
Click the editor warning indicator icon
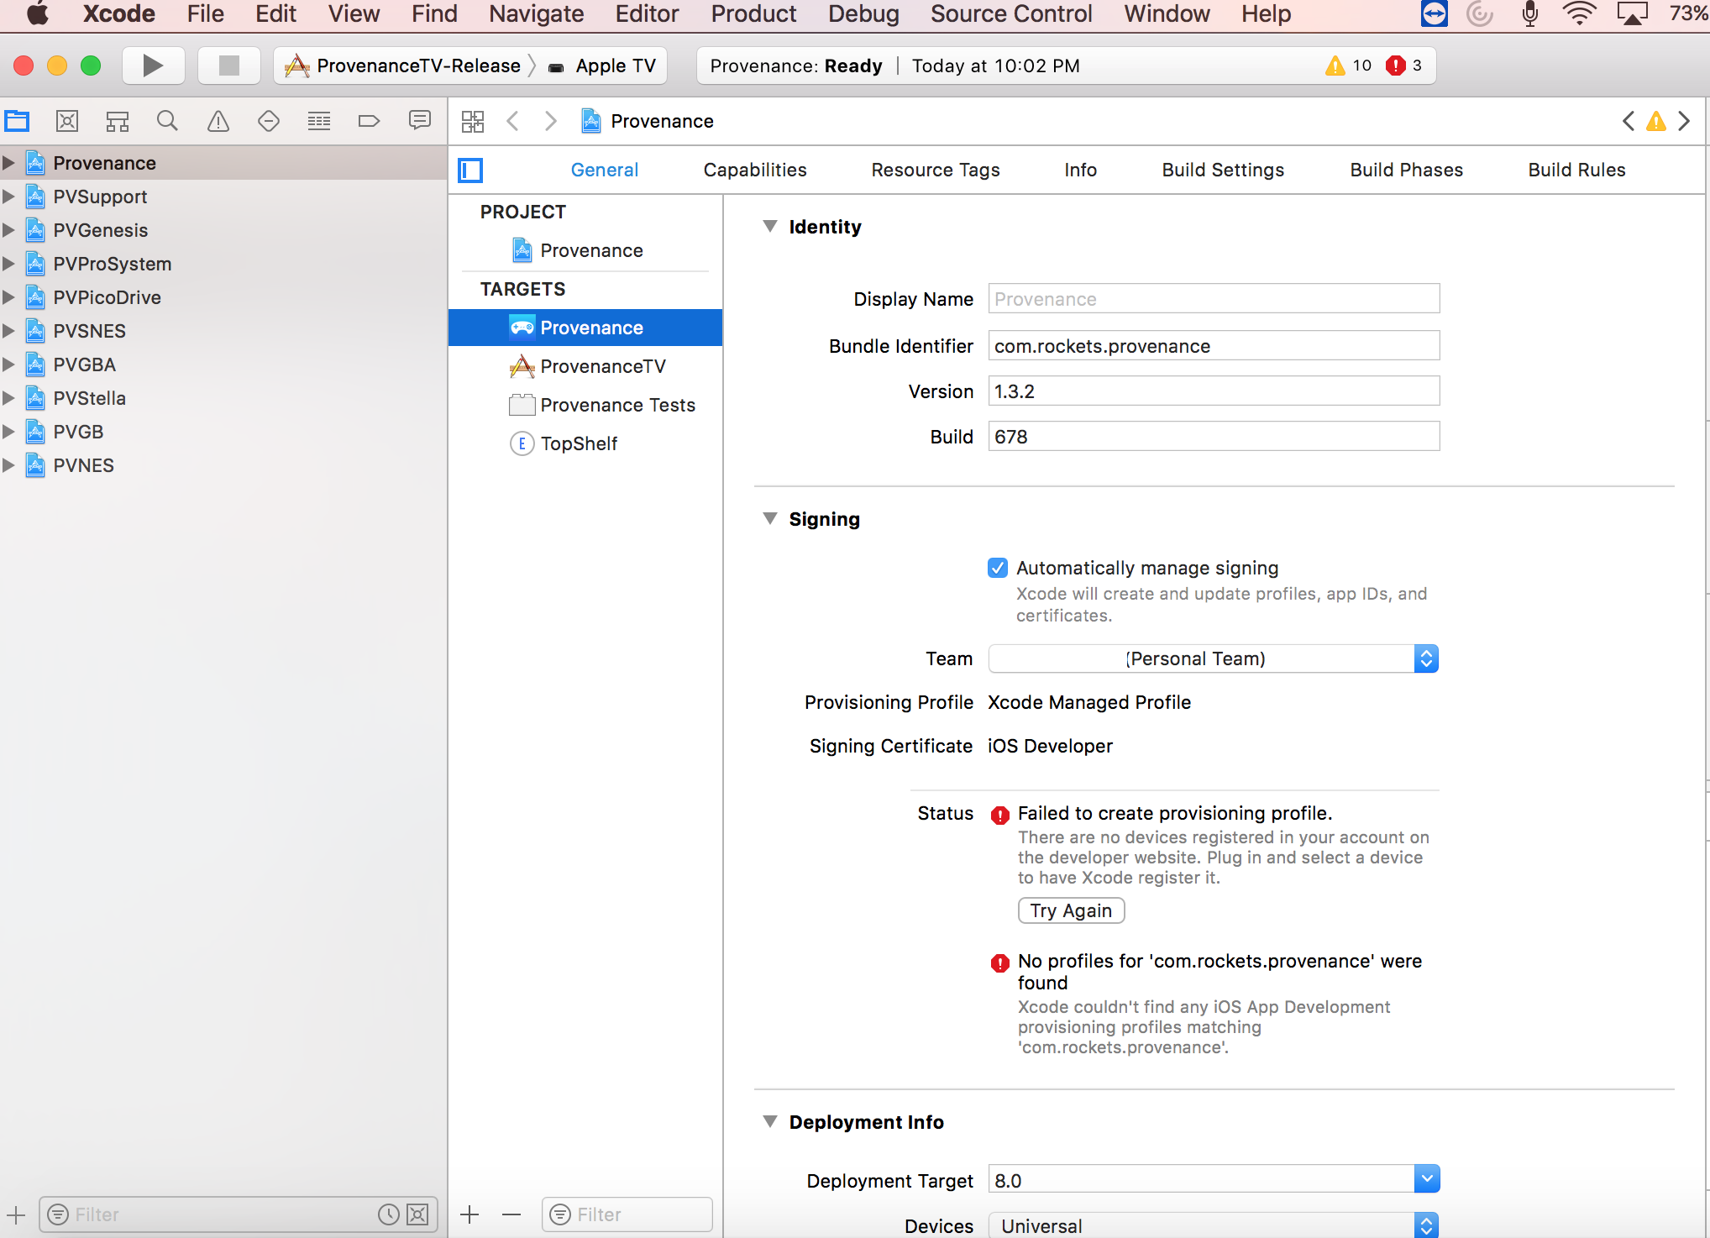[1656, 121]
